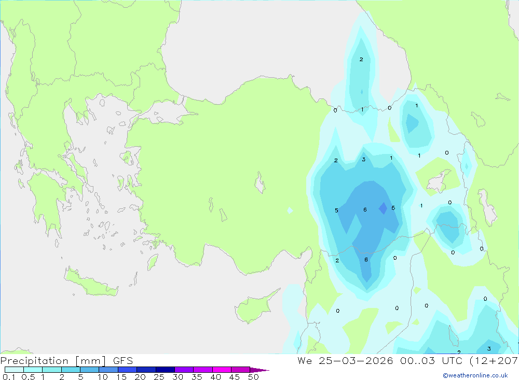Open the weatheronline.co.uk link

pyautogui.click(x=475, y=375)
